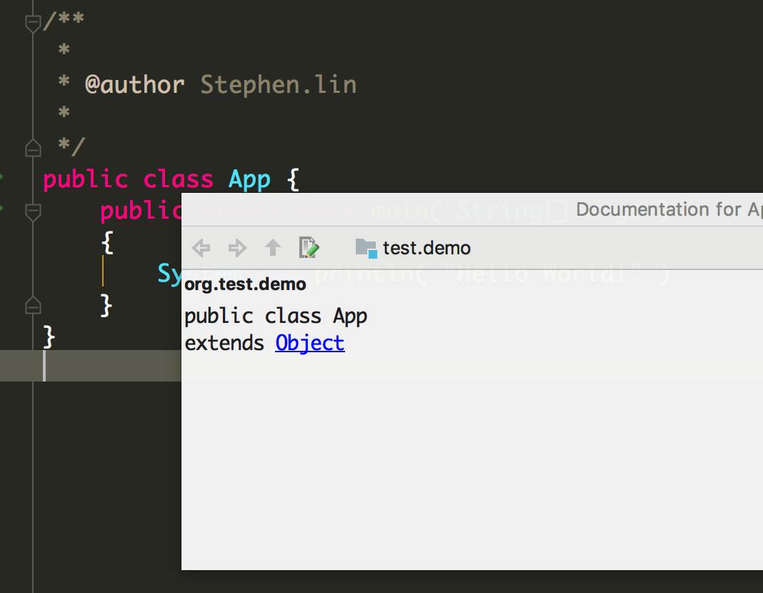Click 'public class App' signature in documentation

(276, 316)
